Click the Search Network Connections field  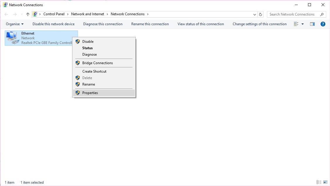pos(293,14)
